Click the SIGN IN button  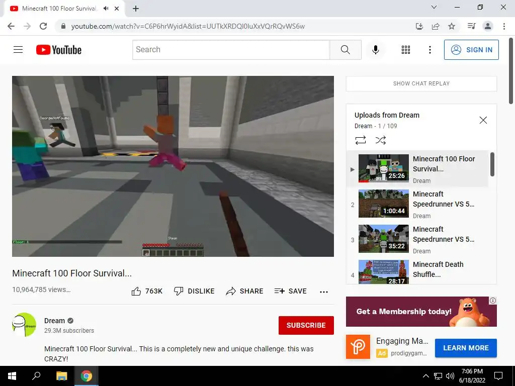coord(471,50)
